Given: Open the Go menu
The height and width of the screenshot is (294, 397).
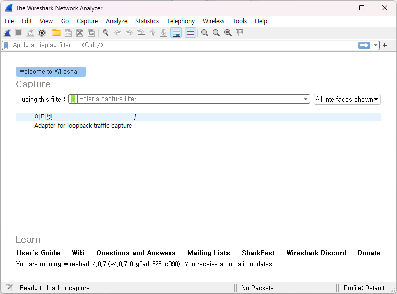Looking at the screenshot, I should point(65,21).
